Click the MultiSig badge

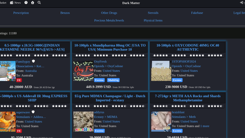pos(113,80)
